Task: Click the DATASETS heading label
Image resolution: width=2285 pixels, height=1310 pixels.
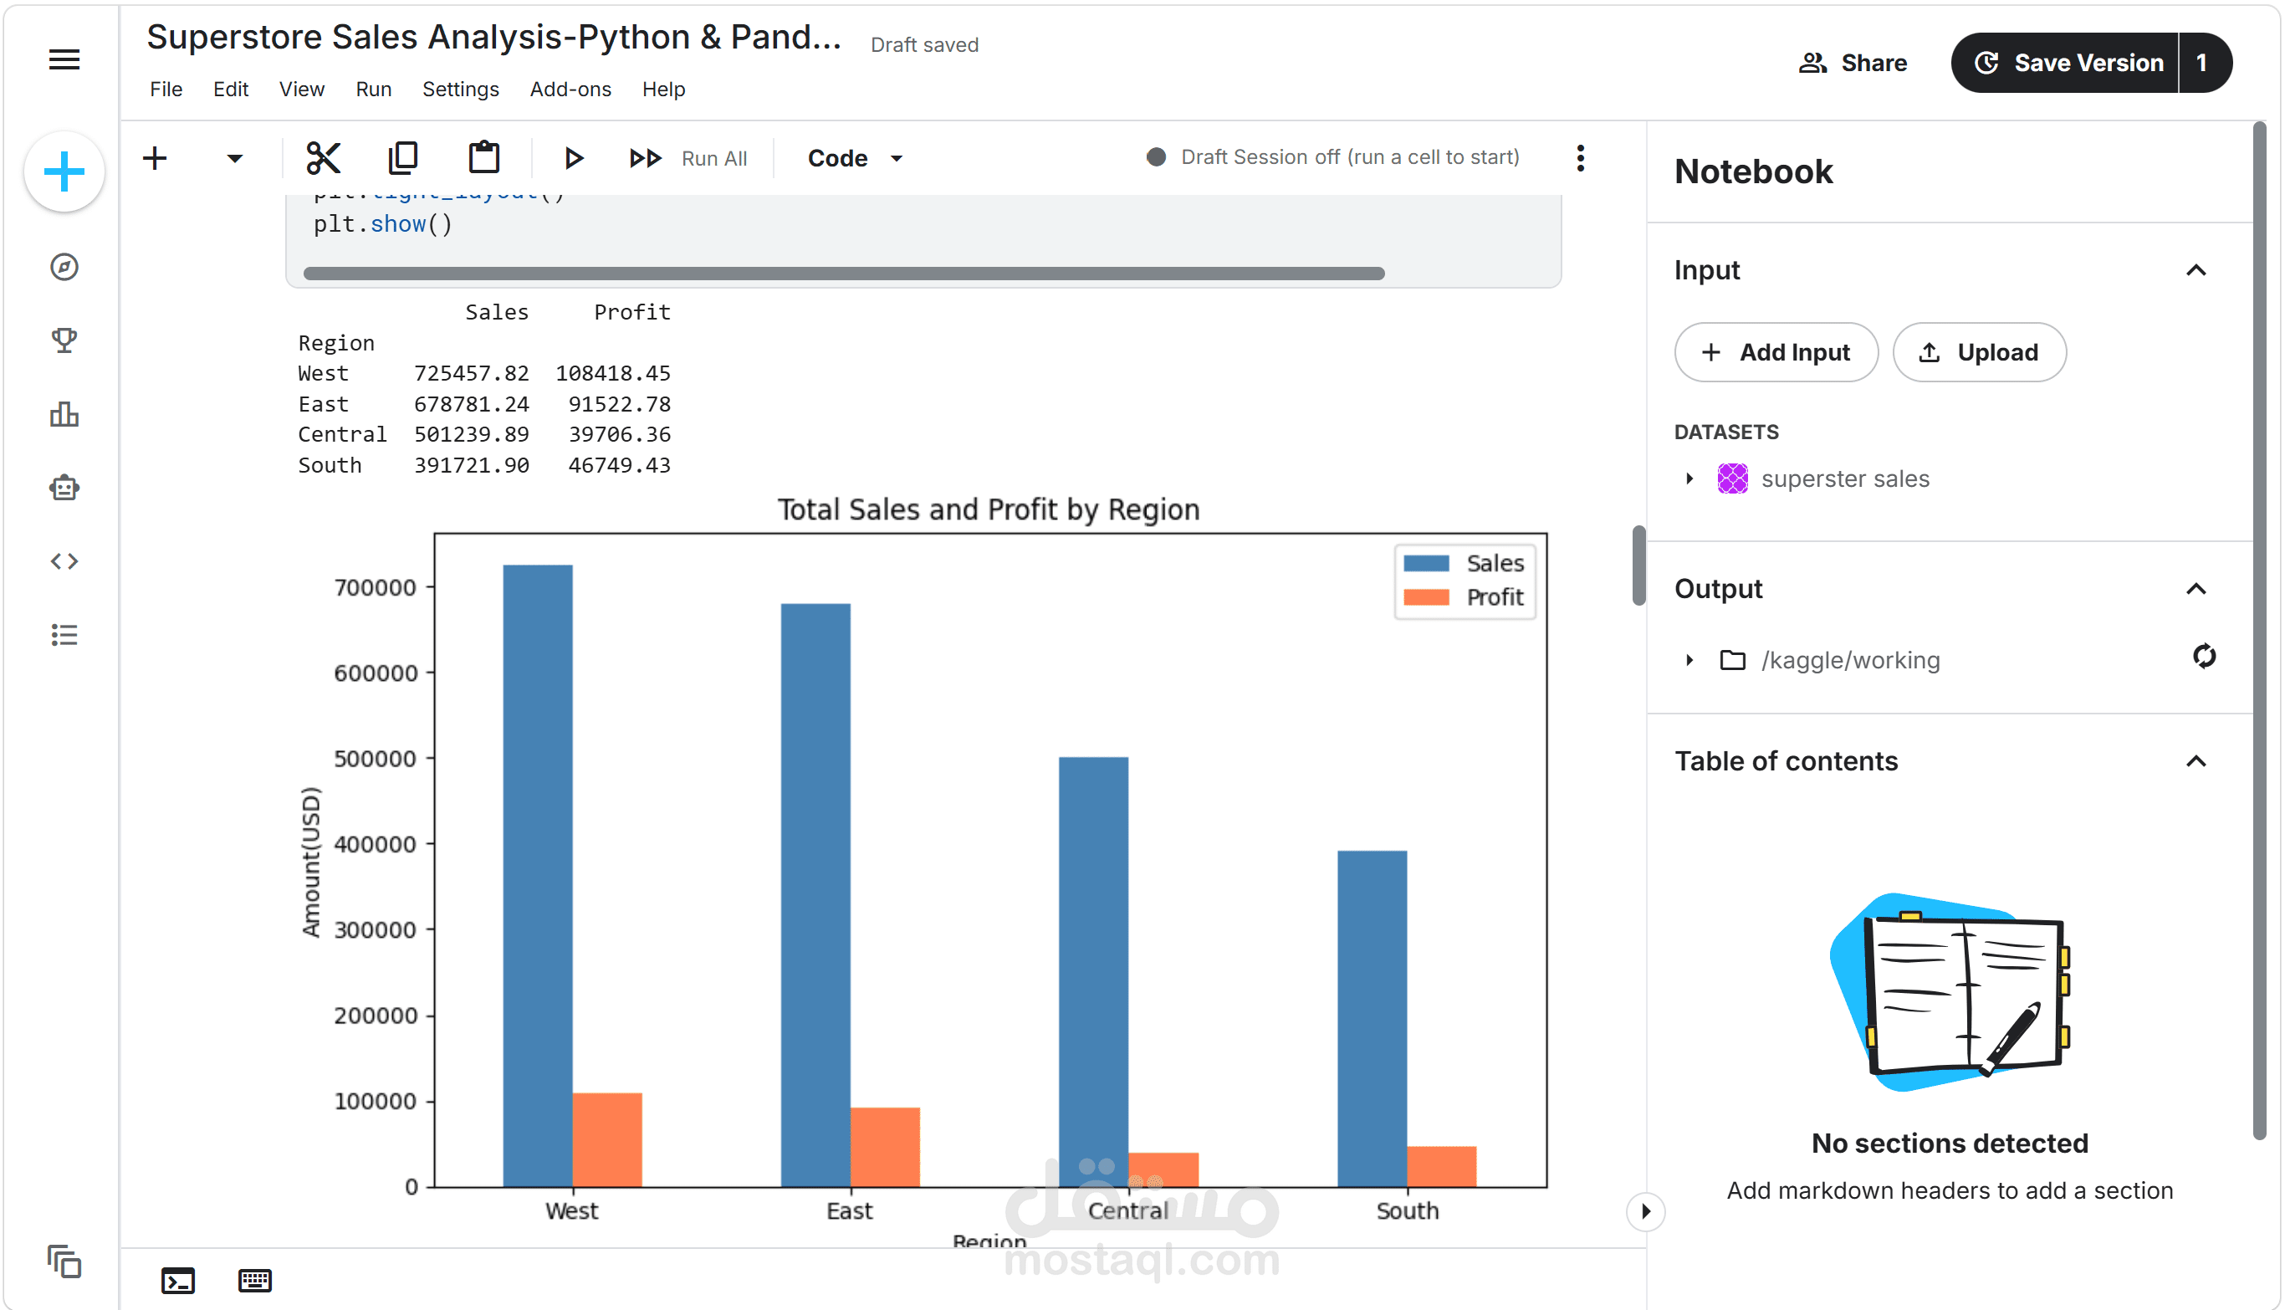Action: (x=1725, y=432)
